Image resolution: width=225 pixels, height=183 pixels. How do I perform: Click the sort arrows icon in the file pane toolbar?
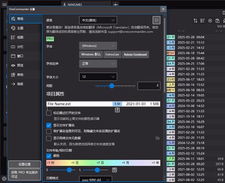(x=195, y=21)
